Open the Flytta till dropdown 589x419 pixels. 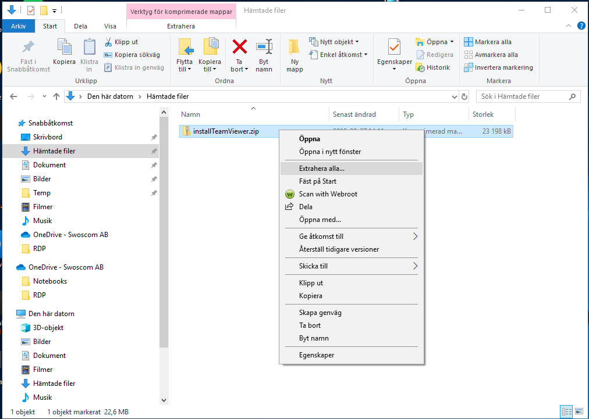(x=186, y=54)
